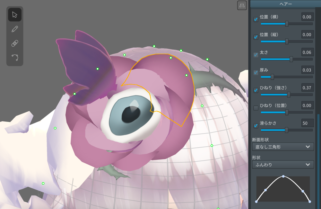Uncheck the 滑らかさ checkbox

(x=256, y=126)
